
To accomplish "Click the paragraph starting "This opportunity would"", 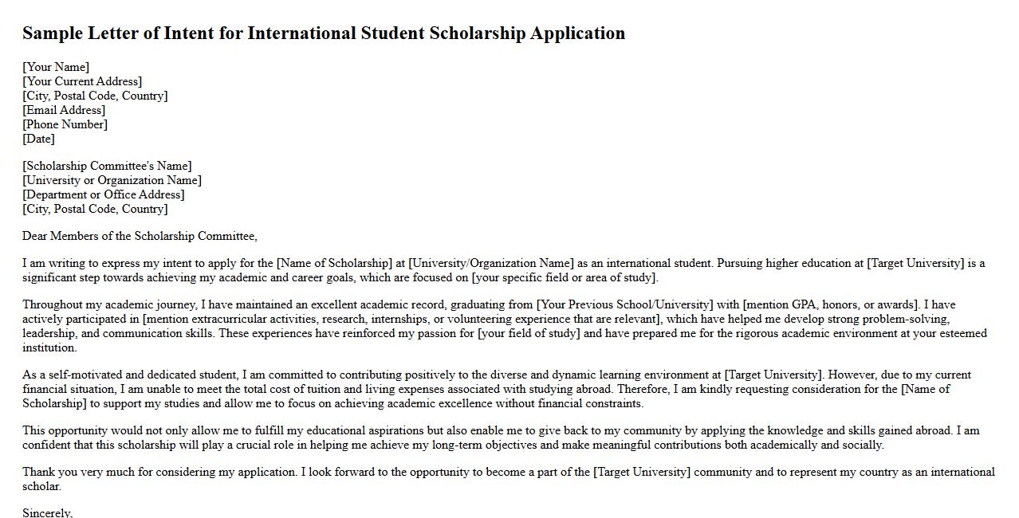I will [478, 438].
